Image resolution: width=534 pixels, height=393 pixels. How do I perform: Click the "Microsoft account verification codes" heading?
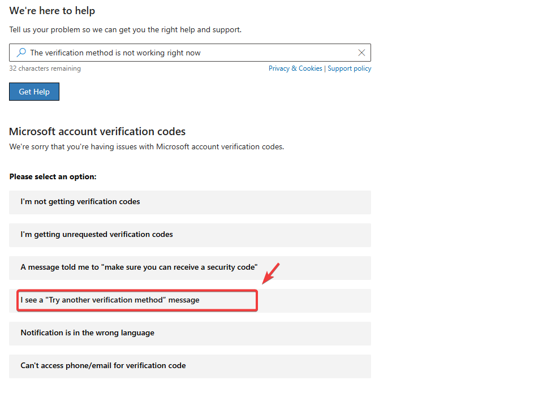(x=97, y=132)
